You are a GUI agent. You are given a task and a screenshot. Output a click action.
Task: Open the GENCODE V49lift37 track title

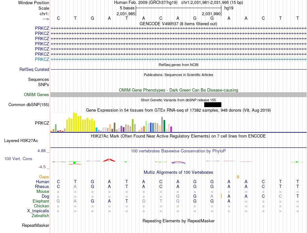tap(178, 24)
